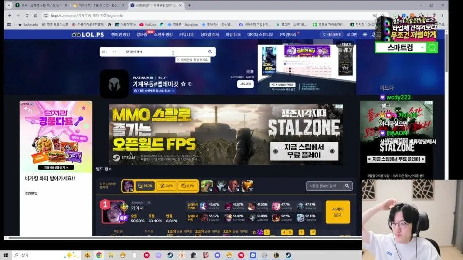Click the counter champion icon with 45.67%

pyautogui.click(x=204, y=206)
